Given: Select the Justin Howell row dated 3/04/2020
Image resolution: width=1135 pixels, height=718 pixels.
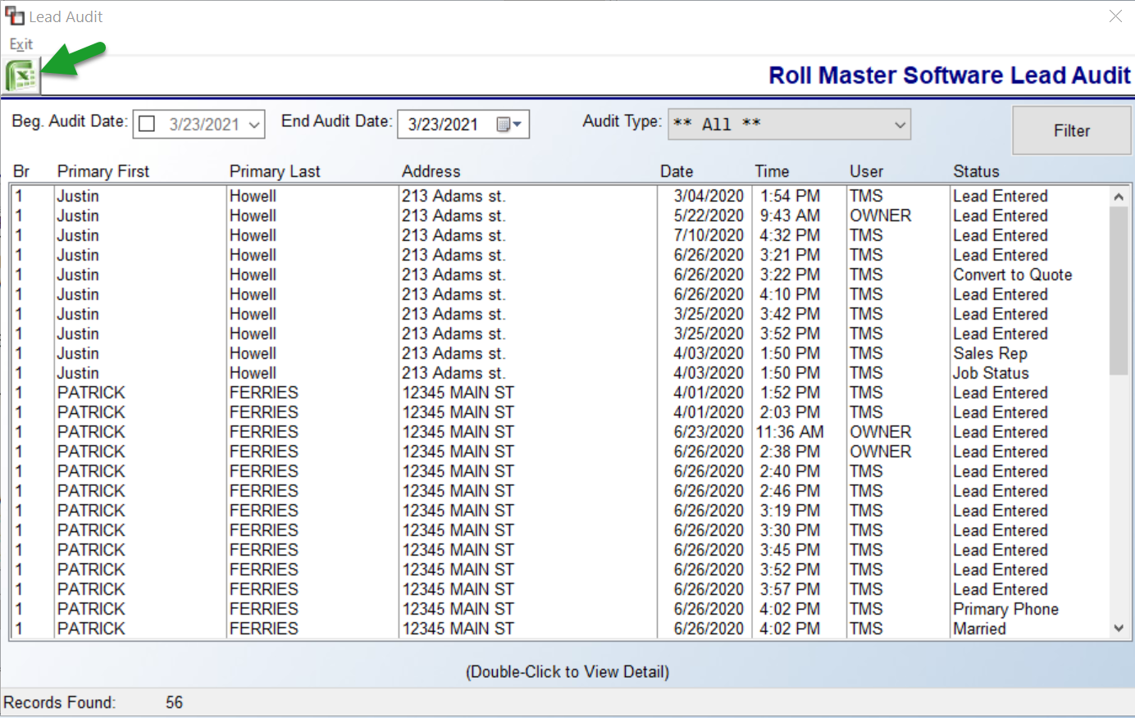Looking at the screenshot, I should point(559,196).
